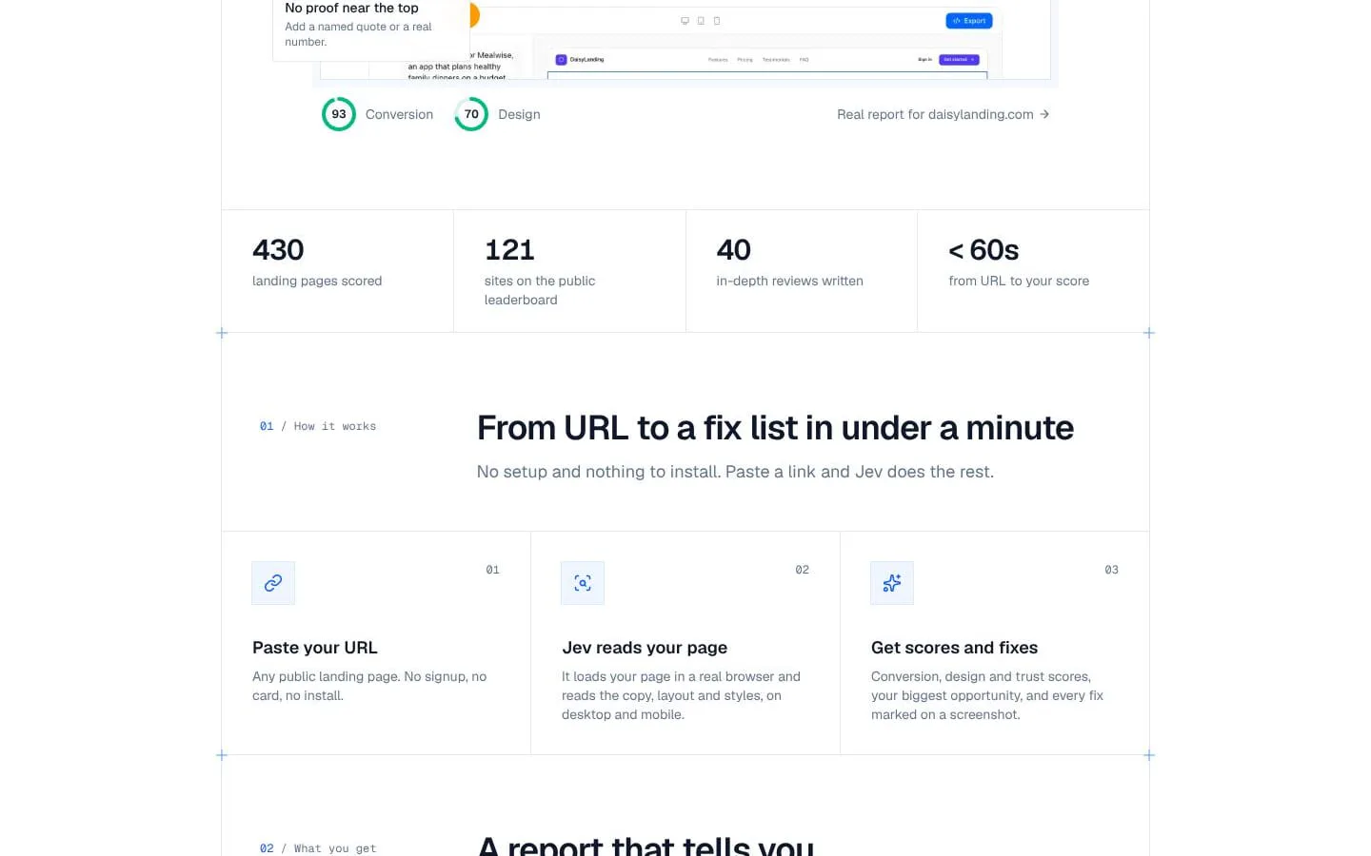Click the link icon above Paste your URL
Image resolution: width=1371 pixels, height=856 pixels.
pos(273,583)
